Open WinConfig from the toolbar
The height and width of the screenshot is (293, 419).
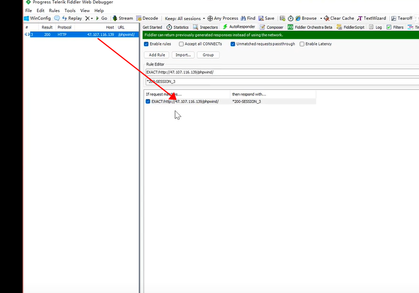coord(37,18)
